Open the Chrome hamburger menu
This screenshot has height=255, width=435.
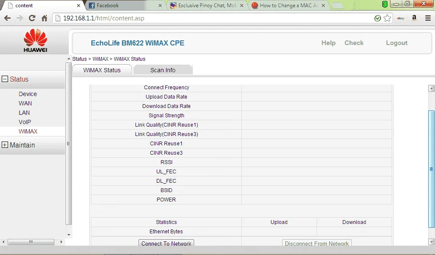[x=428, y=18]
